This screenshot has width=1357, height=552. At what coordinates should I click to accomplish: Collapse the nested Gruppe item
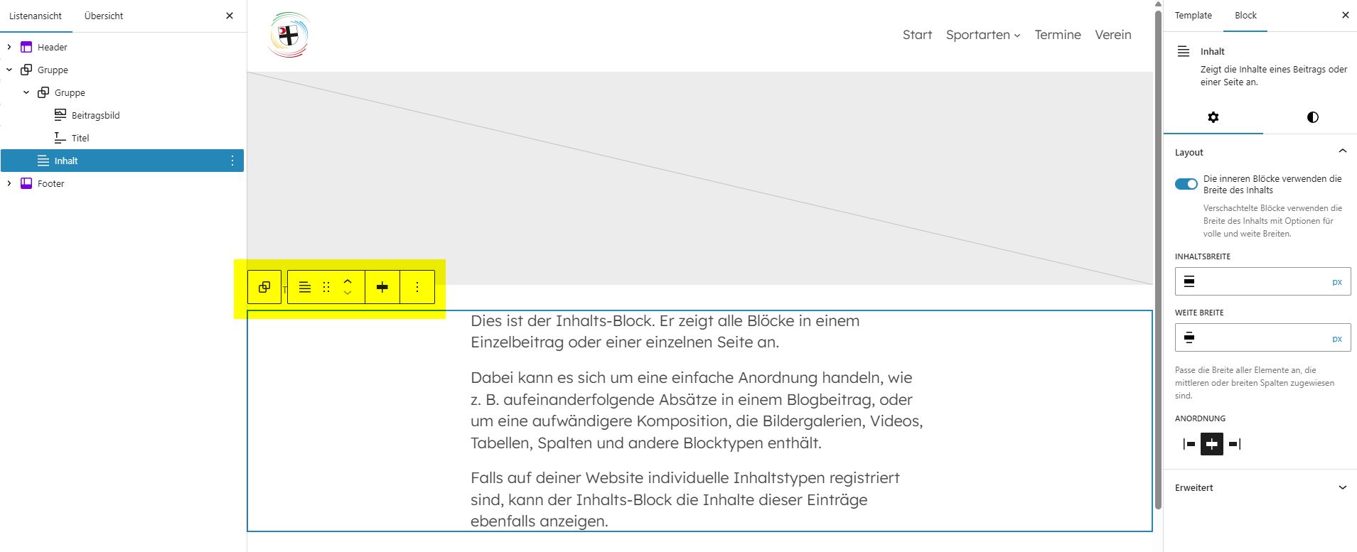coord(26,92)
